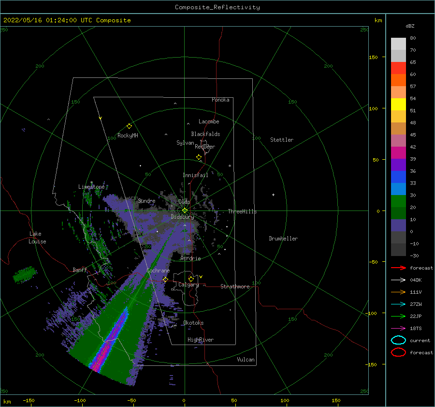The image size is (435, 407).
Task: Click the green 30-20 dBZ color swatch
Action: (x=398, y=201)
